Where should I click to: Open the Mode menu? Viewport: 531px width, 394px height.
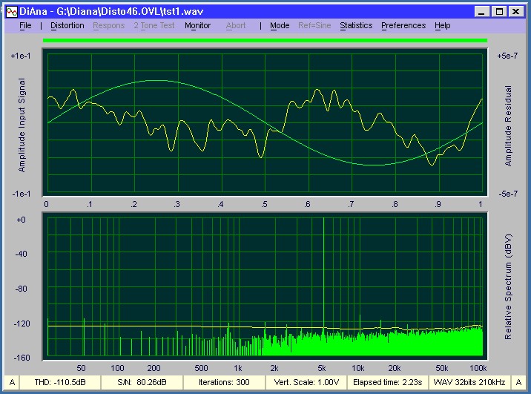[x=280, y=25]
